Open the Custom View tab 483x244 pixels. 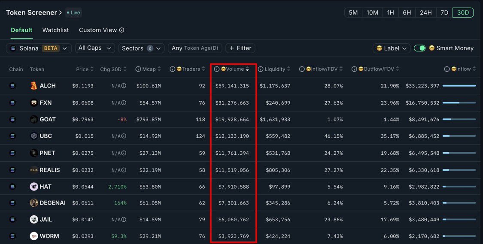[x=98, y=30]
